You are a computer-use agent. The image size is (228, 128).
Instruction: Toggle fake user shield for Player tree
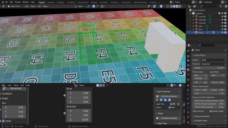coord(98,85)
